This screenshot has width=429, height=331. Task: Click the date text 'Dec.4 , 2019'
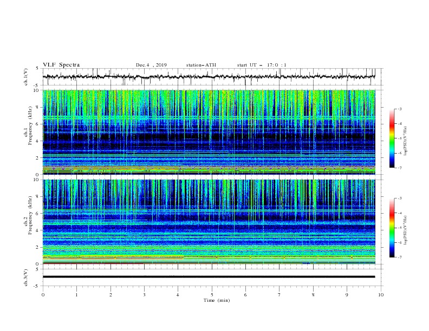pos(151,65)
